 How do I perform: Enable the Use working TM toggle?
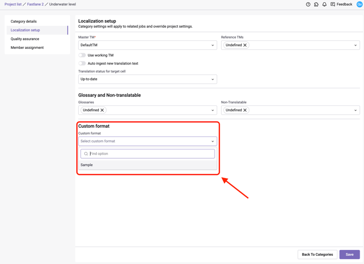pos(82,55)
